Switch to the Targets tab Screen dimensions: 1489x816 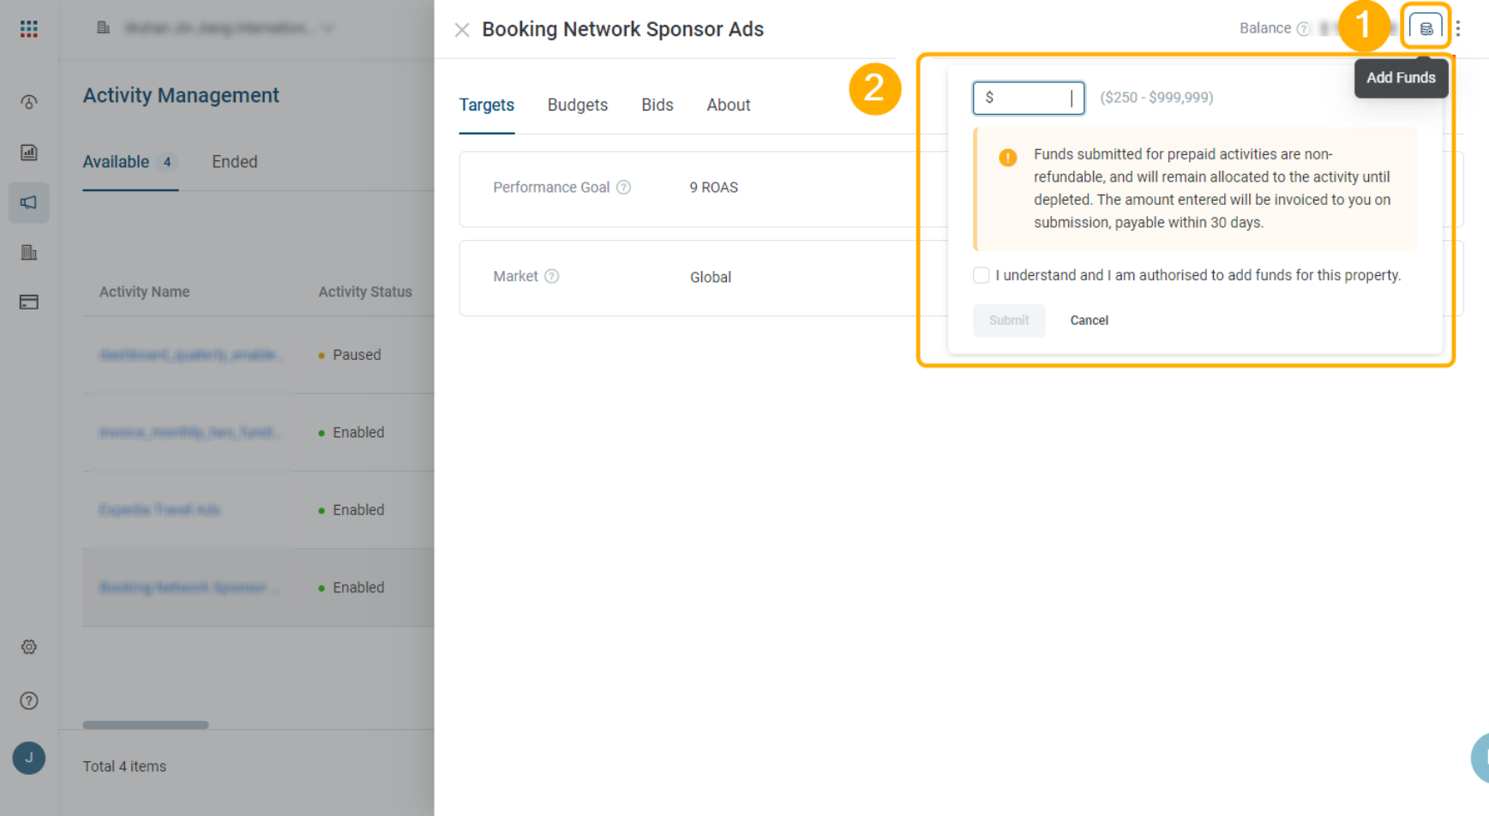point(487,105)
